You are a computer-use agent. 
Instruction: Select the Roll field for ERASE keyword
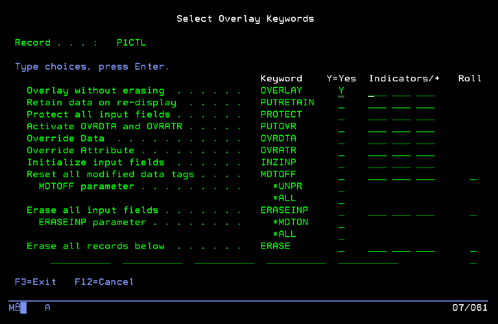point(473,246)
